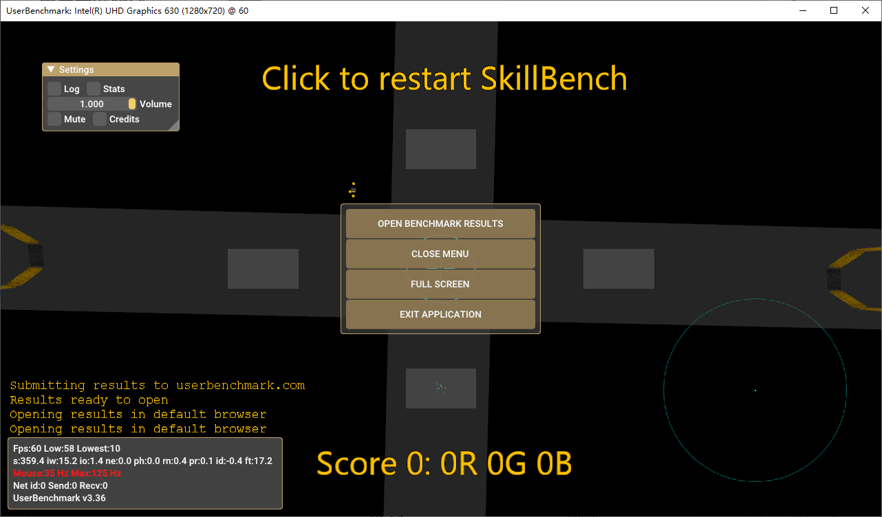Viewport: 882px width, 517px height.
Task: Click the 'Score 0: 0R 0G 0B' text
Action: [444, 464]
